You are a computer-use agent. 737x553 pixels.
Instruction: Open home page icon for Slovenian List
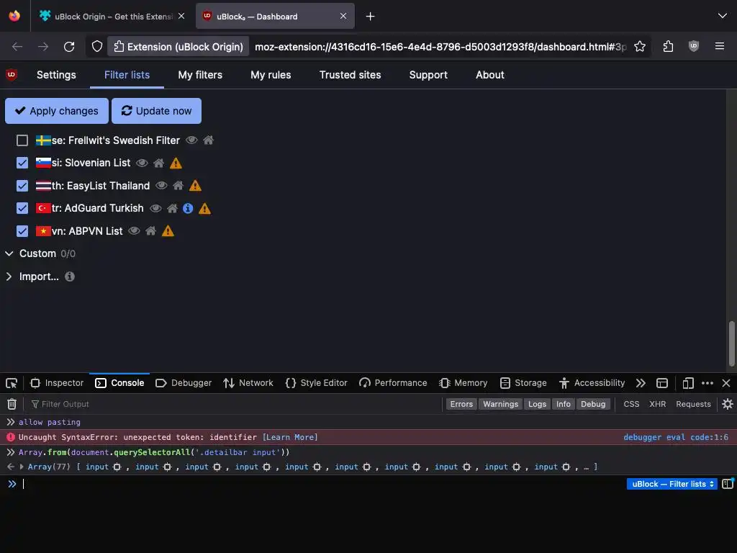[x=159, y=163]
